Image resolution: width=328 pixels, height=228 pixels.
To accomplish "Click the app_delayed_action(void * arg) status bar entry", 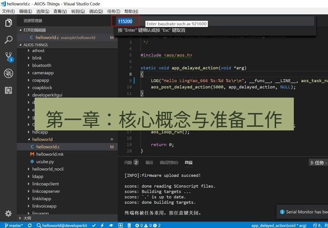I will point(278,225).
